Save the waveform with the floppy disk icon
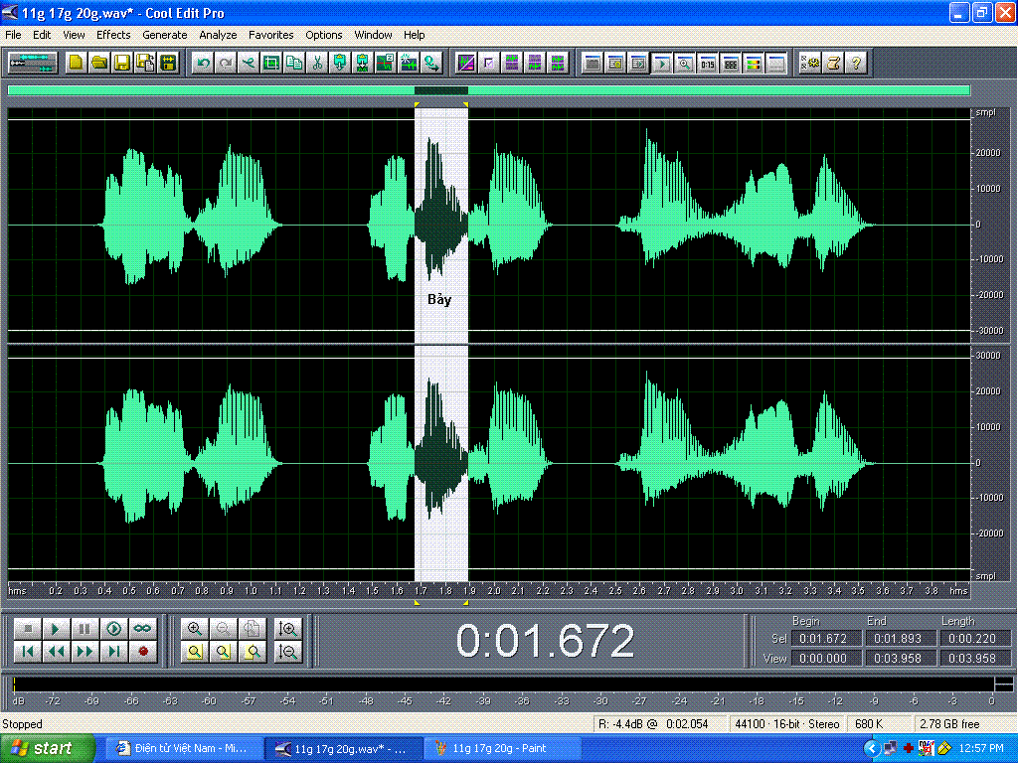The image size is (1018, 763). [x=122, y=63]
